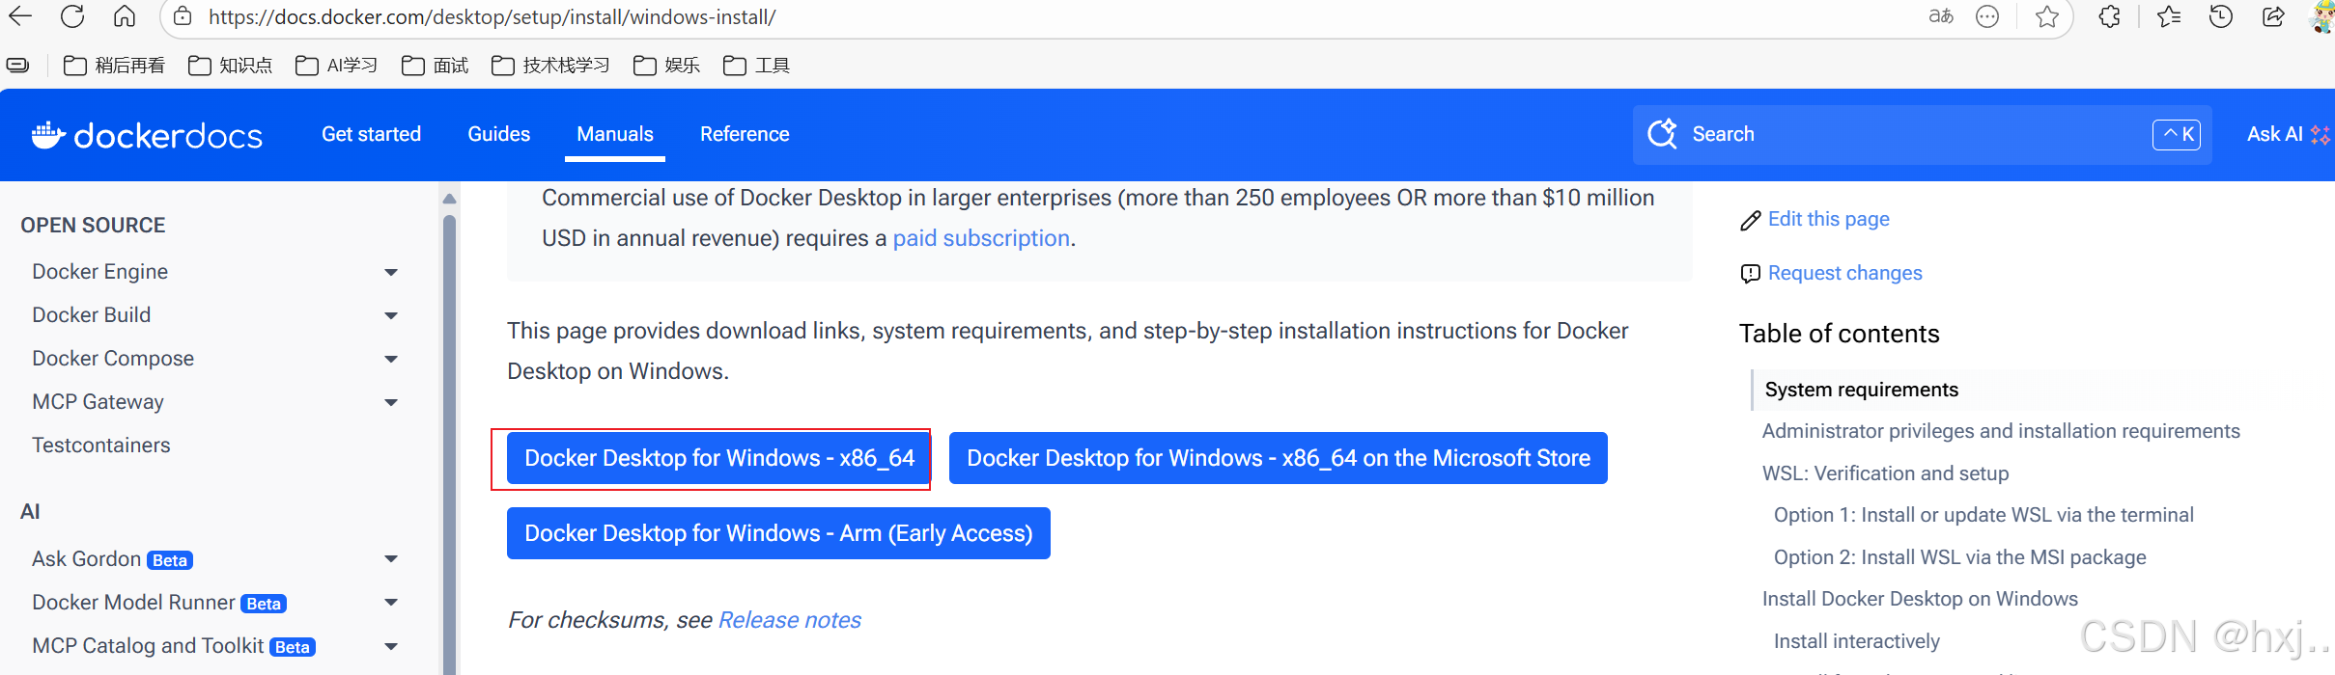Open Testcontainers in the sidebar
Image resolution: width=2335 pixels, height=675 pixels.
pos(100,445)
